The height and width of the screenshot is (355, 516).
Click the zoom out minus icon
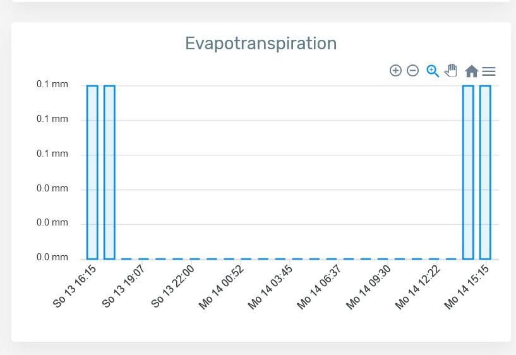click(412, 71)
